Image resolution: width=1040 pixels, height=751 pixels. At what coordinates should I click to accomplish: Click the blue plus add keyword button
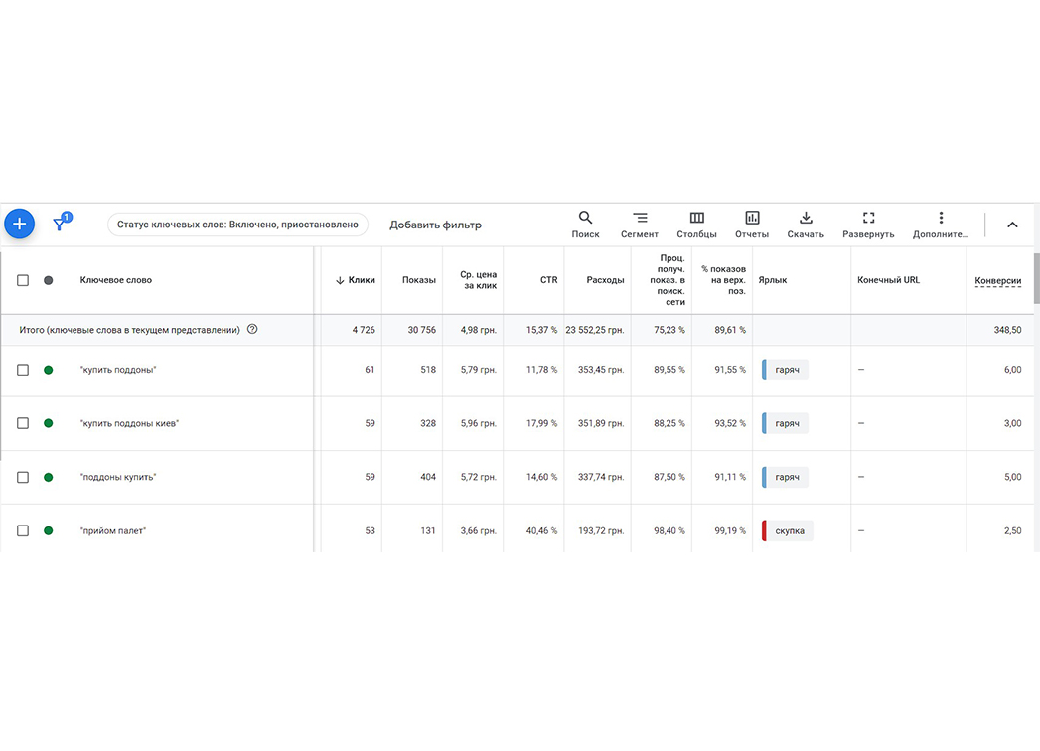pos(19,225)
